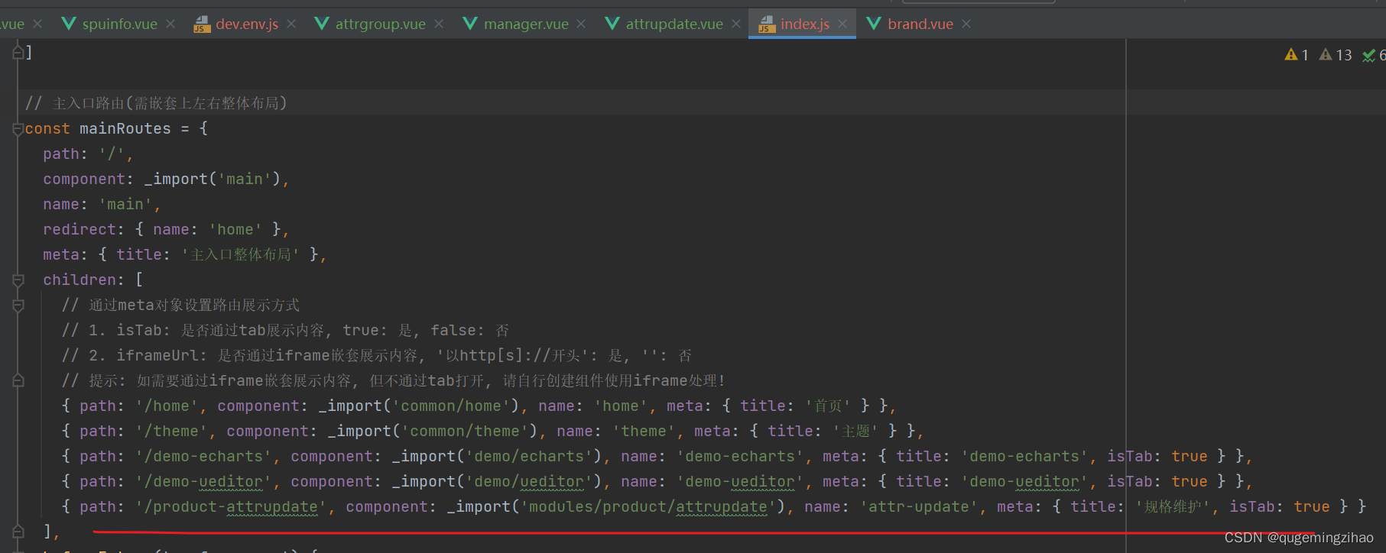Click the comment line 主入口路由

(156, 103)
